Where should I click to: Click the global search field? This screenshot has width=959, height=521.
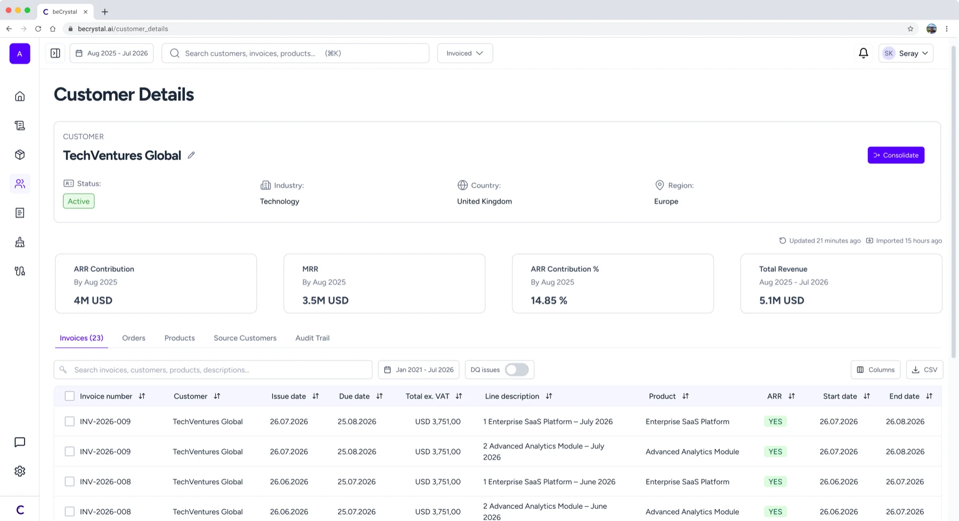pyautogui.click(x=295, y=53)
